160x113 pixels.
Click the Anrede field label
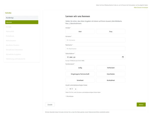pos(68,28)
